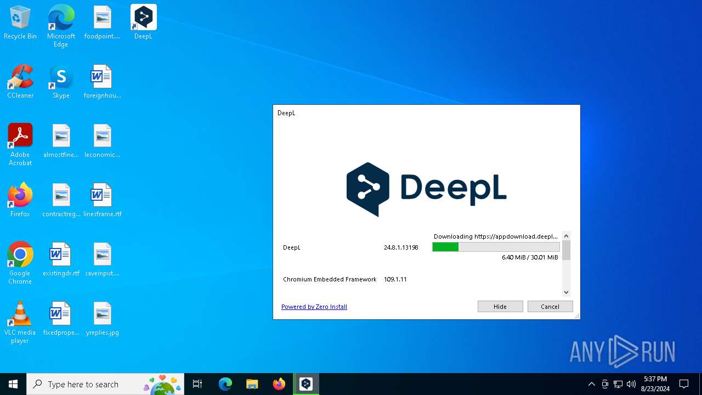Click the DeepL download progress bar

click(496, 247)
